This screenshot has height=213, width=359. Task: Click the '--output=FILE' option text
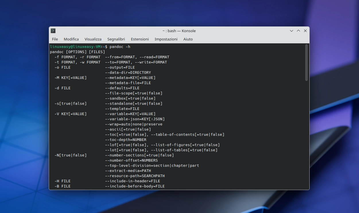click(120, 67)
